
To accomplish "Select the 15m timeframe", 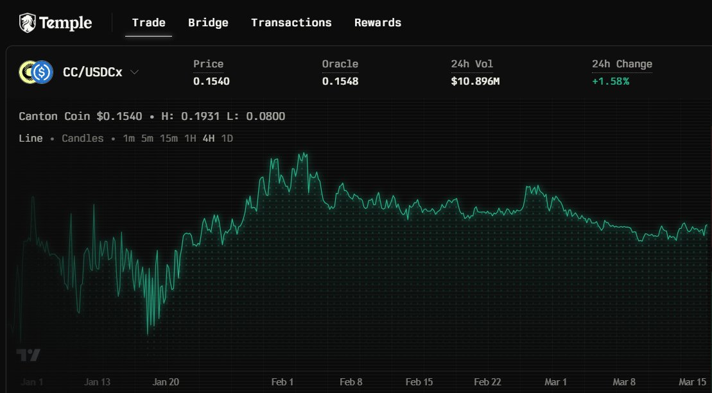I will coord(168,138).
